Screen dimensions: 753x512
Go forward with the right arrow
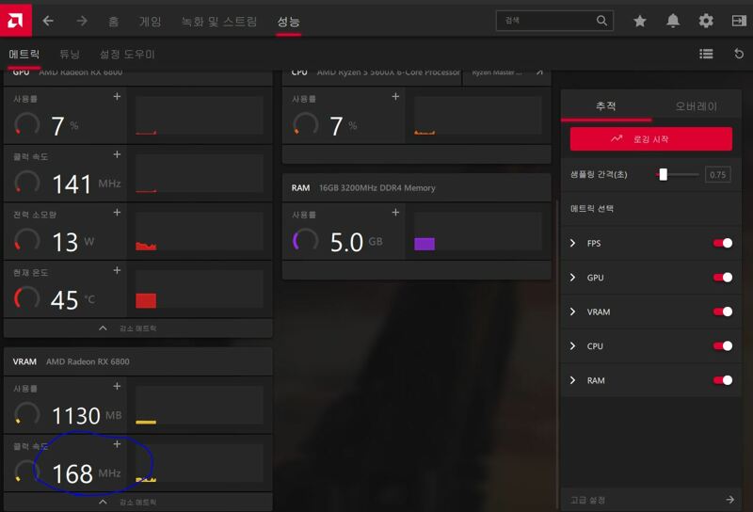82,21
